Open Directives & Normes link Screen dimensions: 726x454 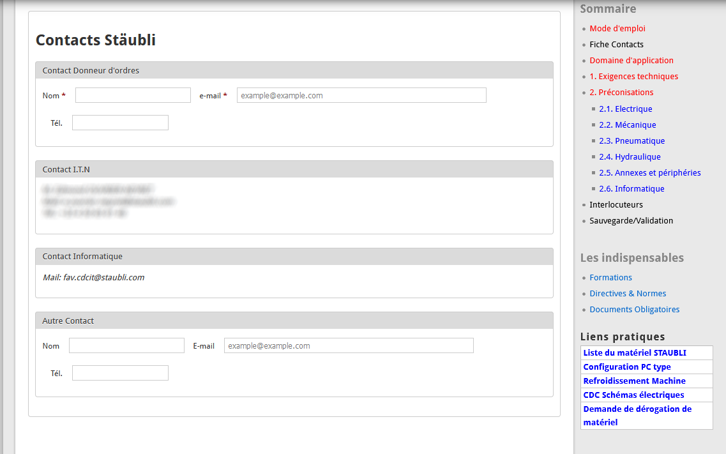(628, 294)
